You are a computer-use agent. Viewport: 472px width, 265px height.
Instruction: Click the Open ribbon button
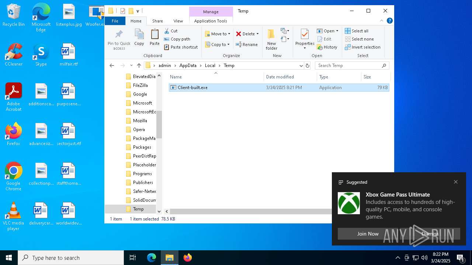point(326,31)
